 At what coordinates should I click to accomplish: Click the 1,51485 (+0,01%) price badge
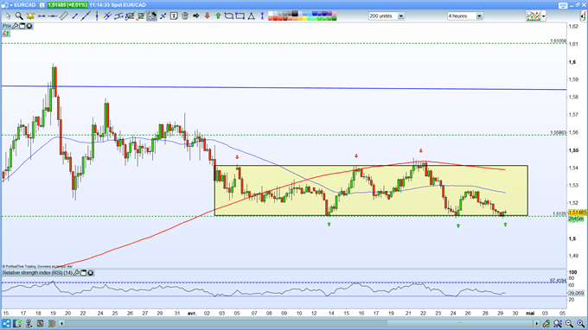(67, 5)
